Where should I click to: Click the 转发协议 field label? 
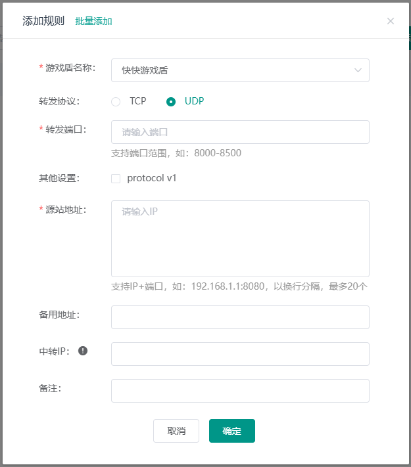(x=59, y=102)
